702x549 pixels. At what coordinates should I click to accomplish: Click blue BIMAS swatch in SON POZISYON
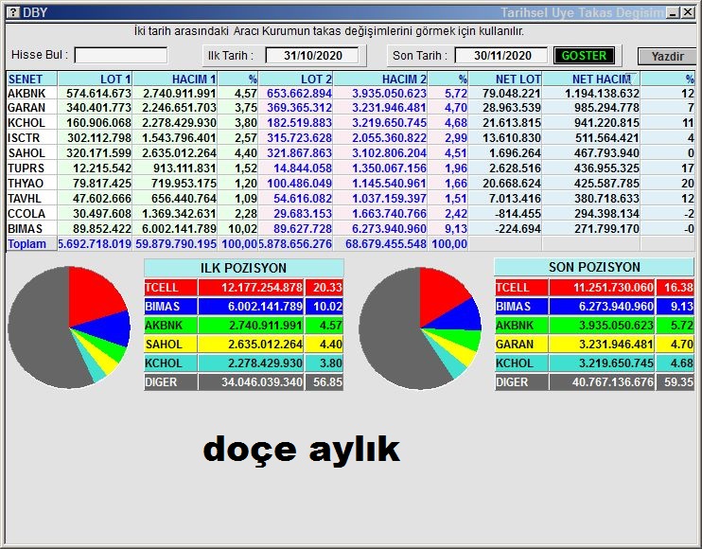click(521, 307)
